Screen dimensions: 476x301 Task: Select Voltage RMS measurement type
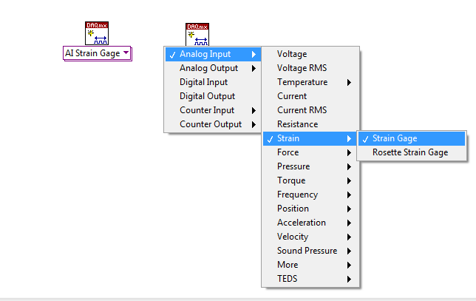[x=302, y=68]
